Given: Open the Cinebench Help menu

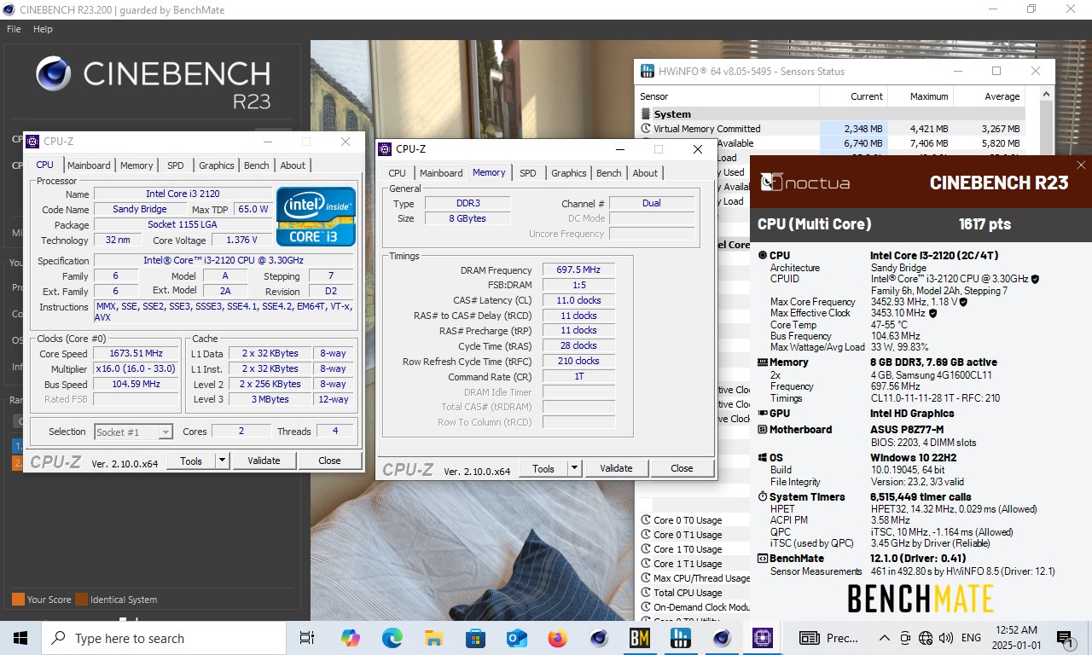Looking at the screenshot, I should click(x=43, y=29).
